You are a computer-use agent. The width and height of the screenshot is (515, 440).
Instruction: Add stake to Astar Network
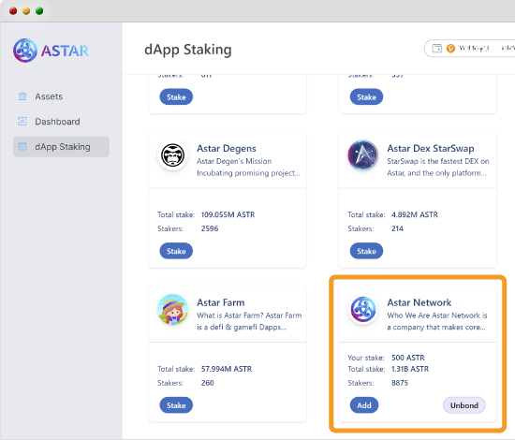click(x=364, y=405)
